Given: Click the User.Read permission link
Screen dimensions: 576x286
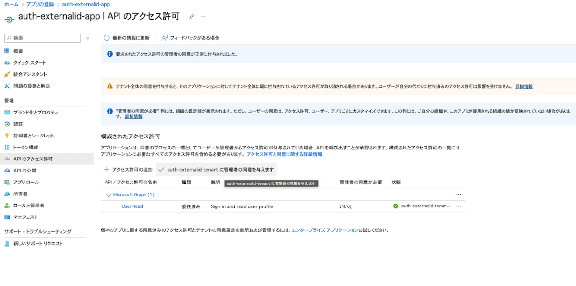Looking at the screenshot, I should point(132,206).
